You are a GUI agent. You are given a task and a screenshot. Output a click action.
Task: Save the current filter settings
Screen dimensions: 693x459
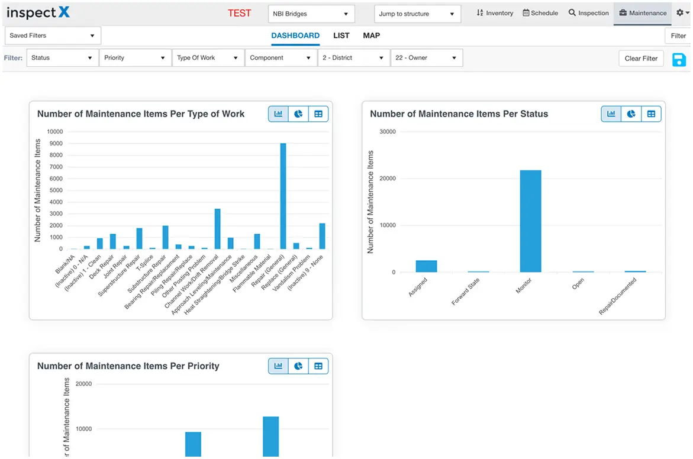(x=679, y=59)
